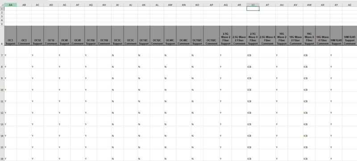
Task: Click the OC3 Support header cell
Action: [10, 36]
